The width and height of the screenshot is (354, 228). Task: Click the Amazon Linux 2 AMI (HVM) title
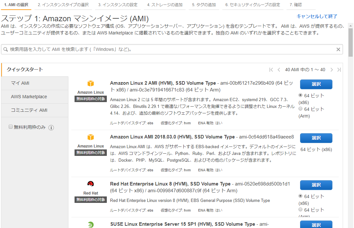tap(163, 83)
